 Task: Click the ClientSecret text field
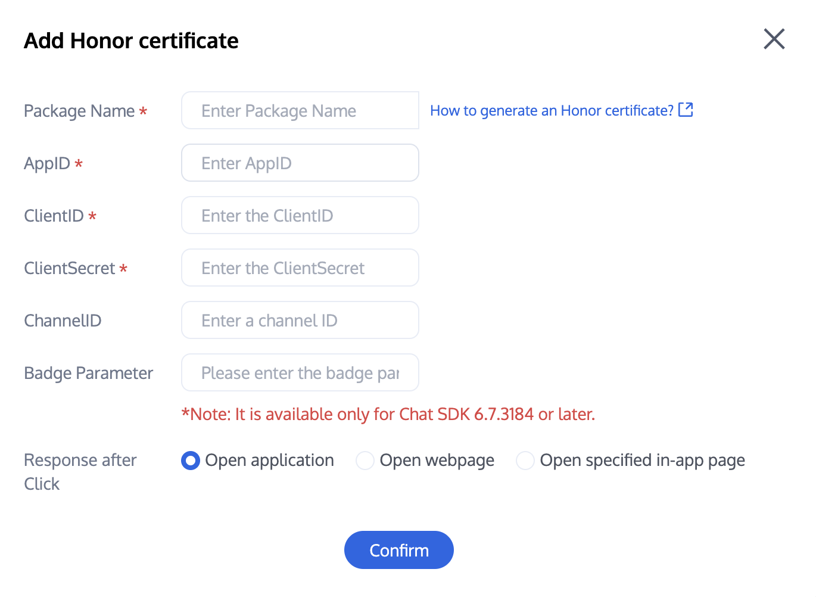tap(300, 268)
